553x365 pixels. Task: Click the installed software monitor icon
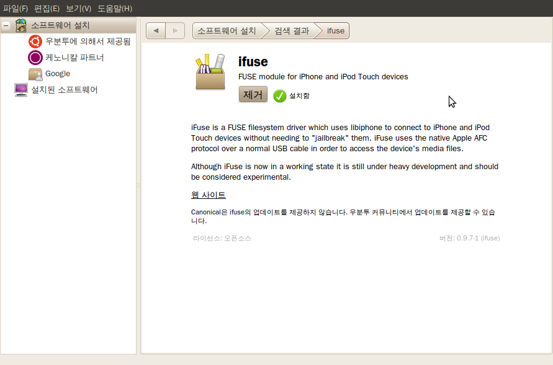click(21, 90)
